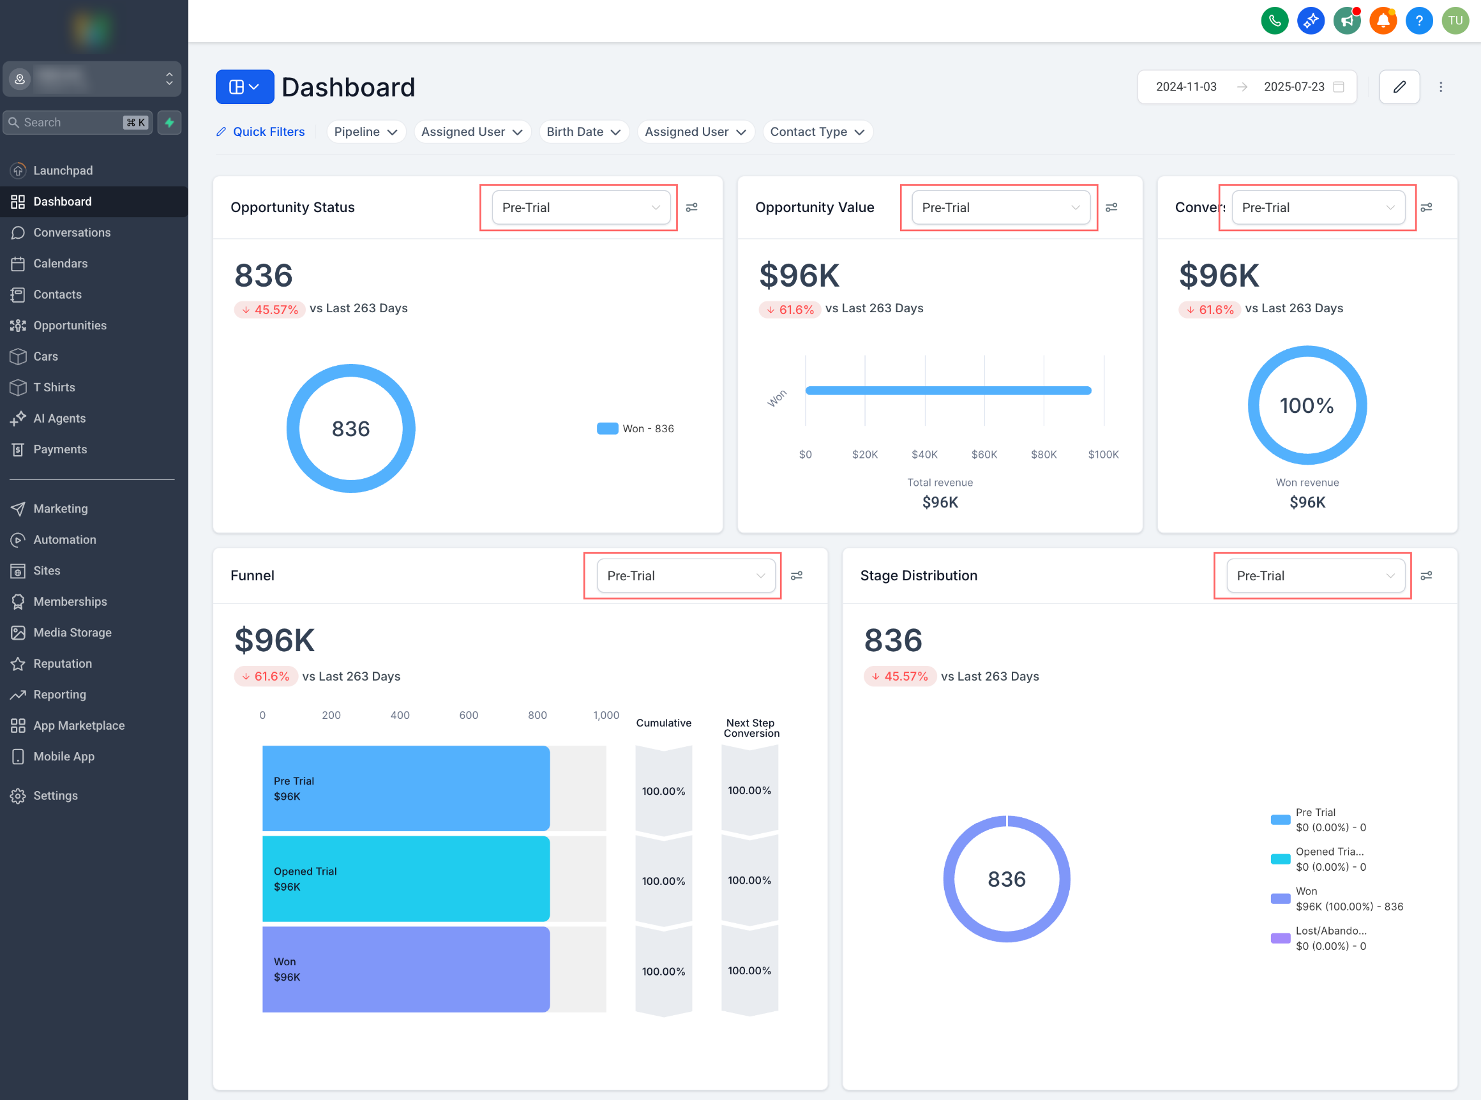1481x1100 pixels.
Task: Click the green lightning quick actions icon
Action: click(x=170, y=123)
